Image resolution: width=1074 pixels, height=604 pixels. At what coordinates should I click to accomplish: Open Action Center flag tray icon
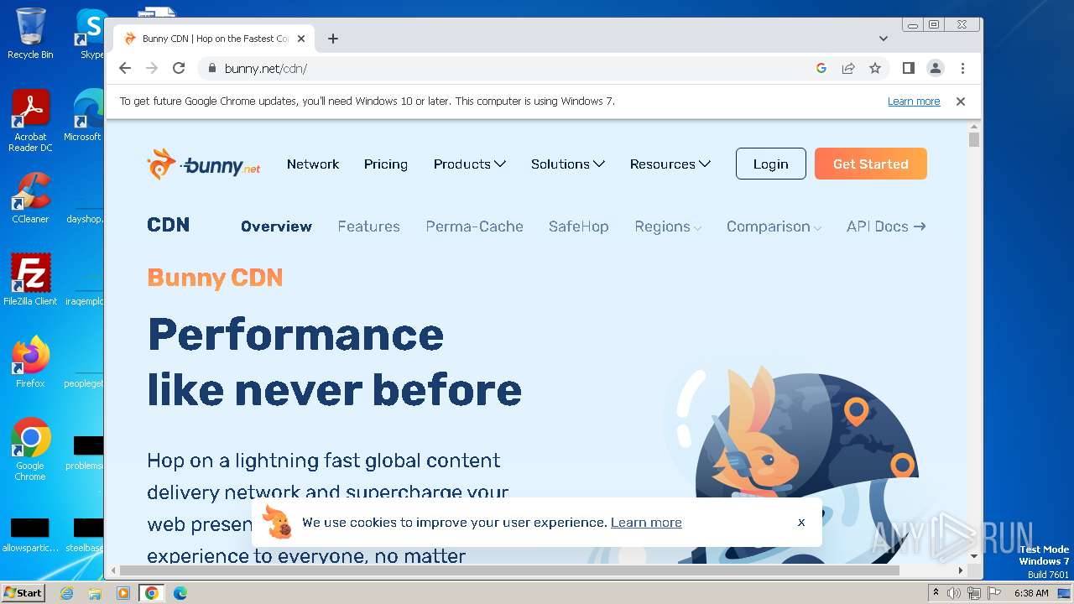[993, 593]
